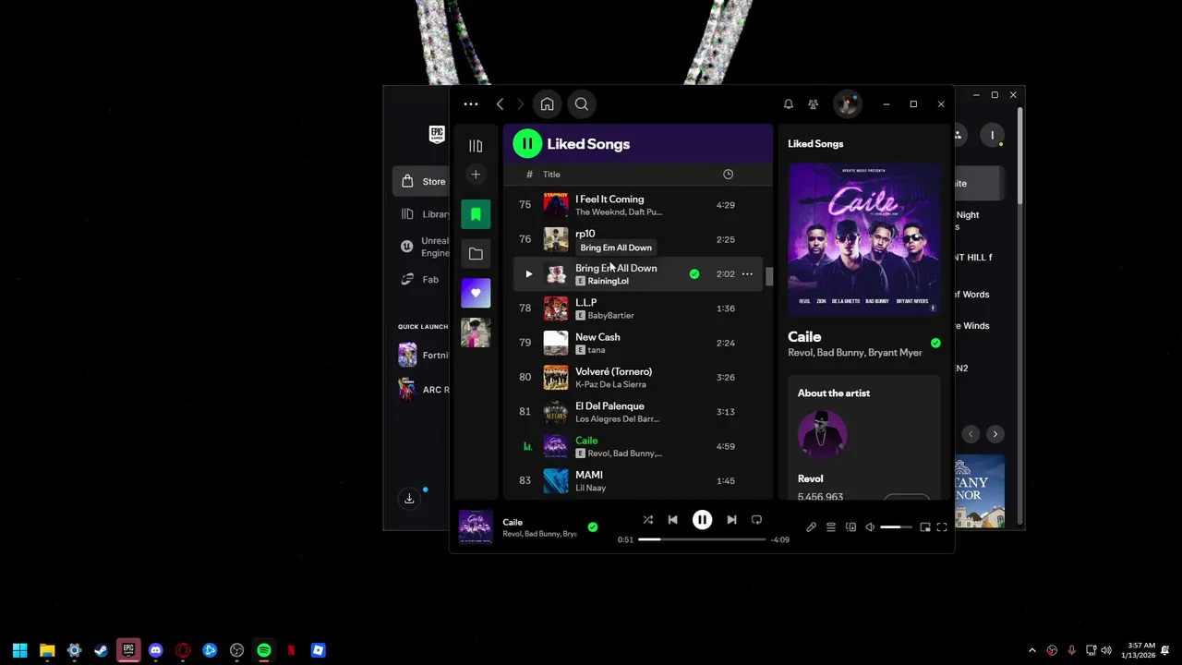The height and width of the screenshot is (665, 1182).
Task: Open Spotify three-dot main menu
Action: 471,104
